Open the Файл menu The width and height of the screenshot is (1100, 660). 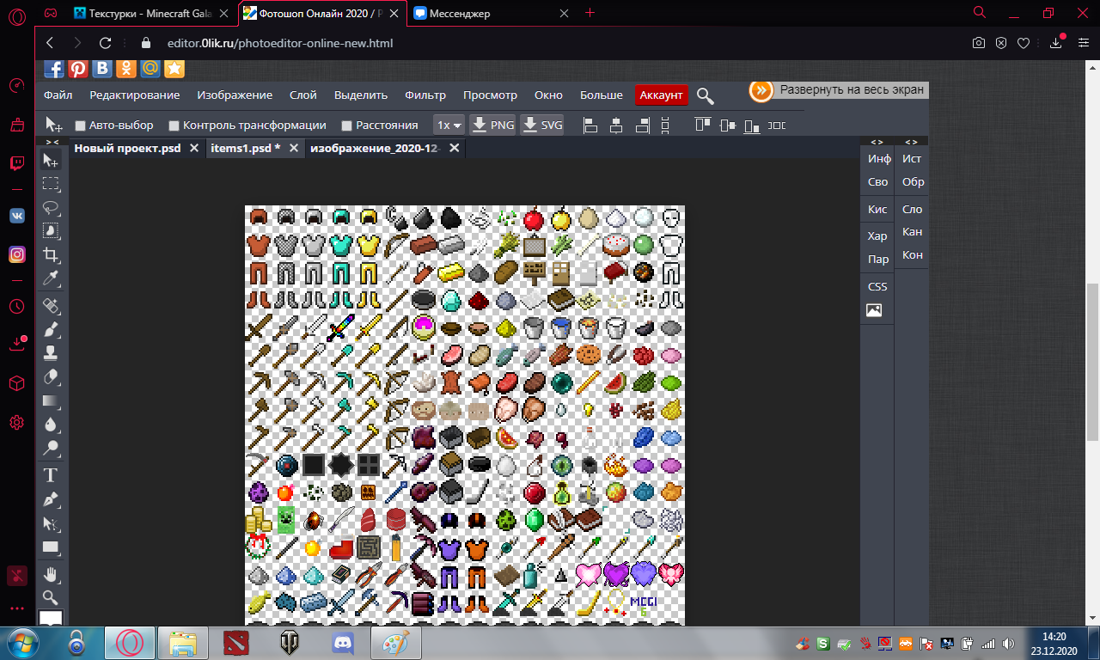[58, 95]
